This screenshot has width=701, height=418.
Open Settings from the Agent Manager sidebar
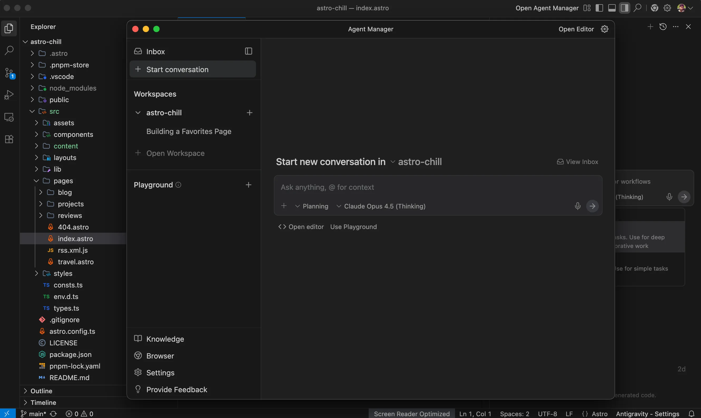tap(160, 372)
